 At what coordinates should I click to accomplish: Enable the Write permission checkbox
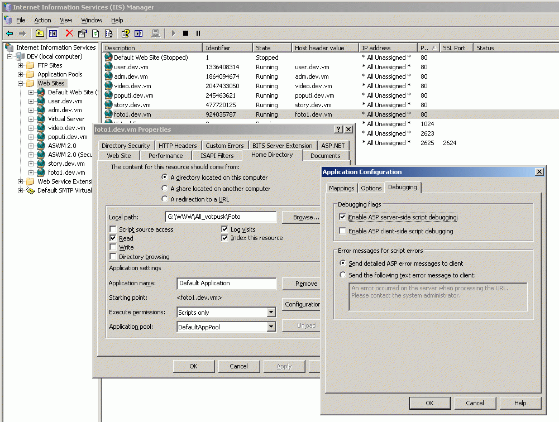pyautogui.click(x=113, y=247)
